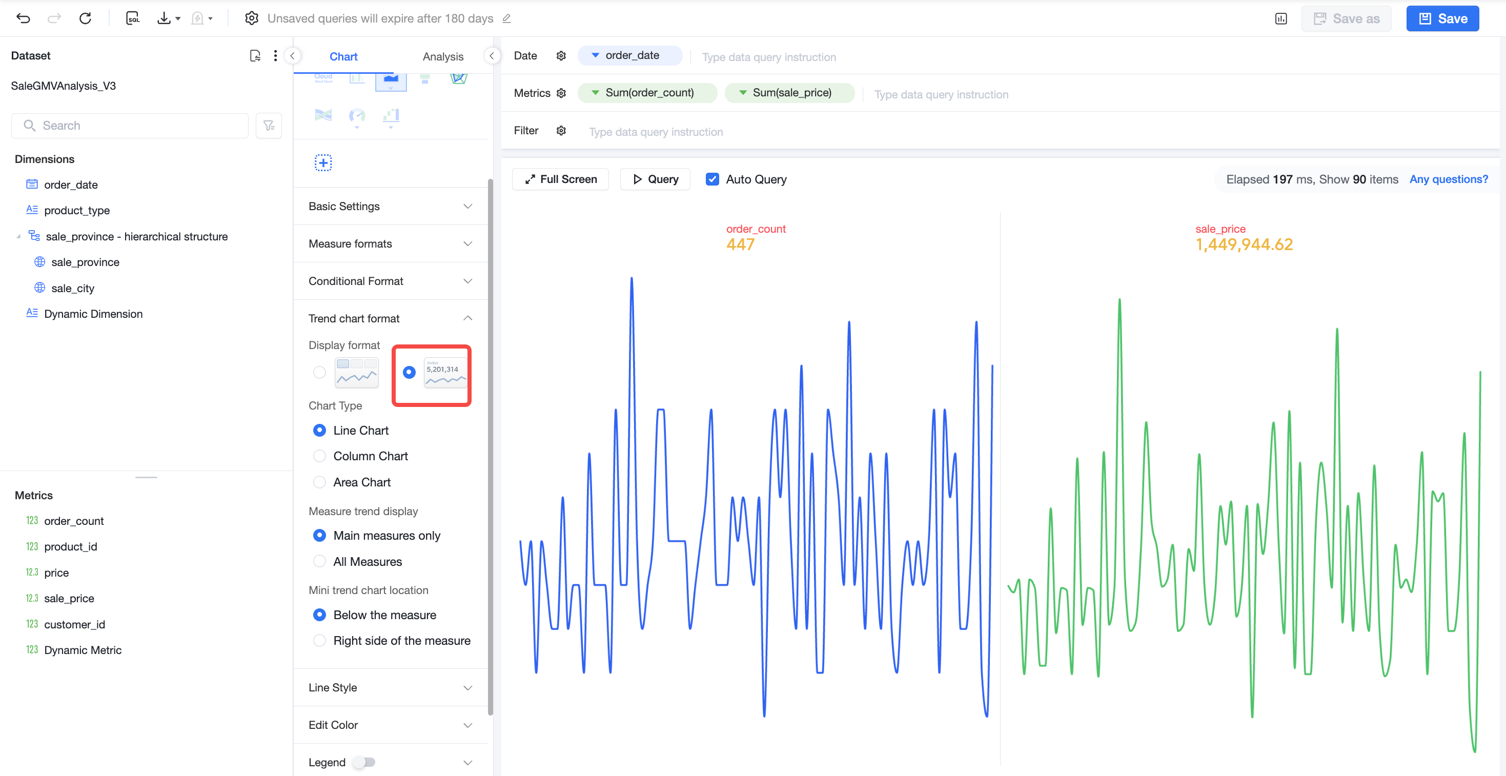Screen dimensions: 1506x776
Task: Click the gear icon next to Filter
Action: point(561,130)
